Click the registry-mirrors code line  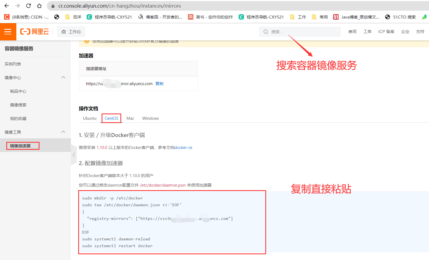[x=160, y=219]
